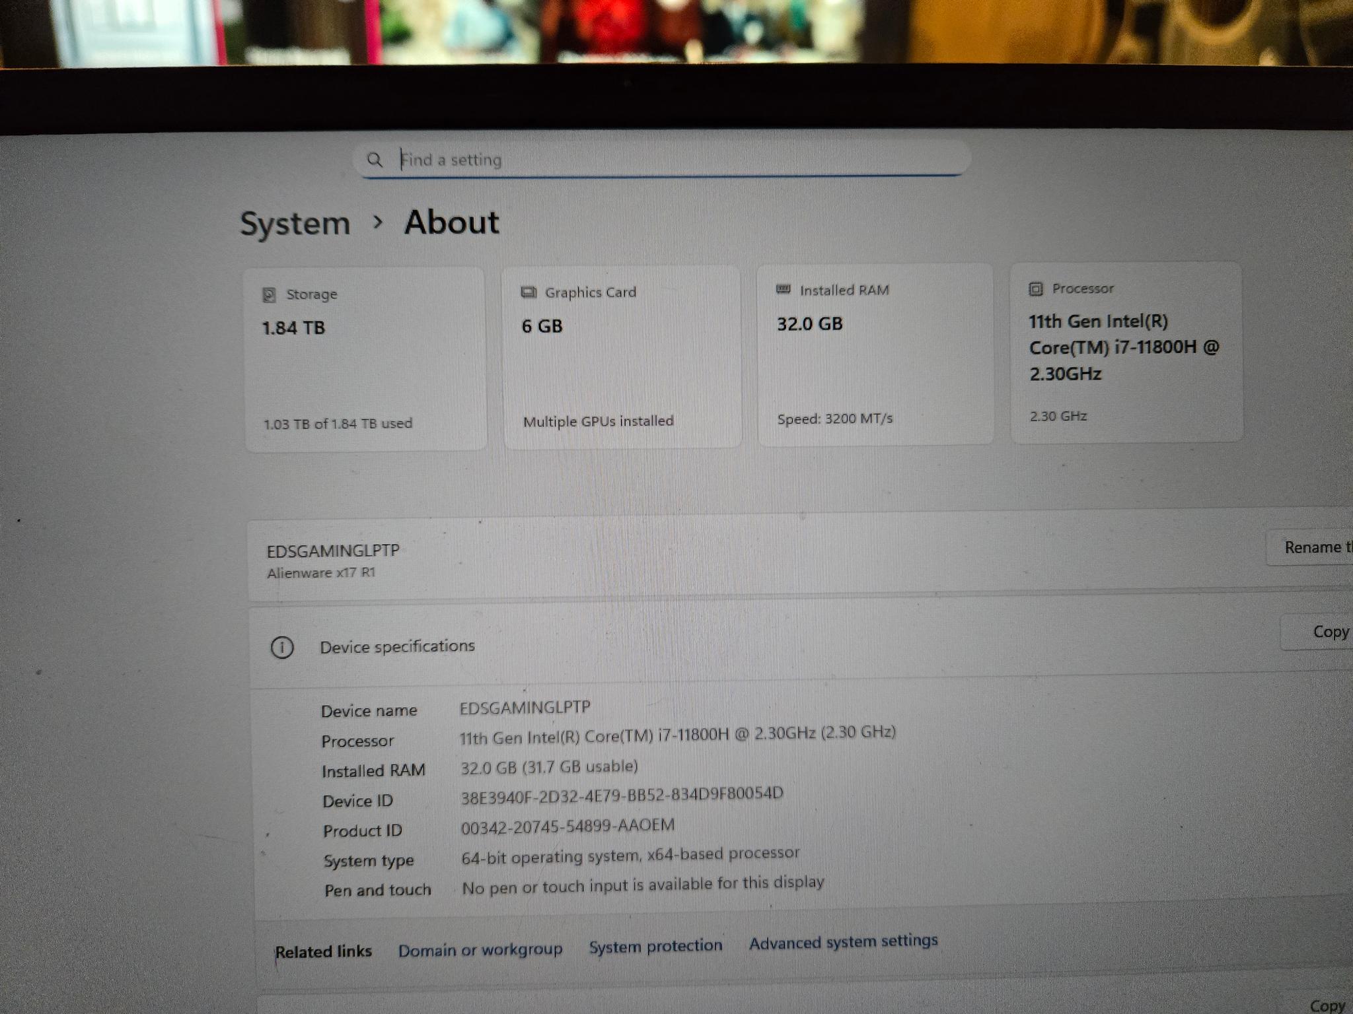
Task: Select the text "1.03 TB of 1.84 TB used"
Action: pos(338,424)
